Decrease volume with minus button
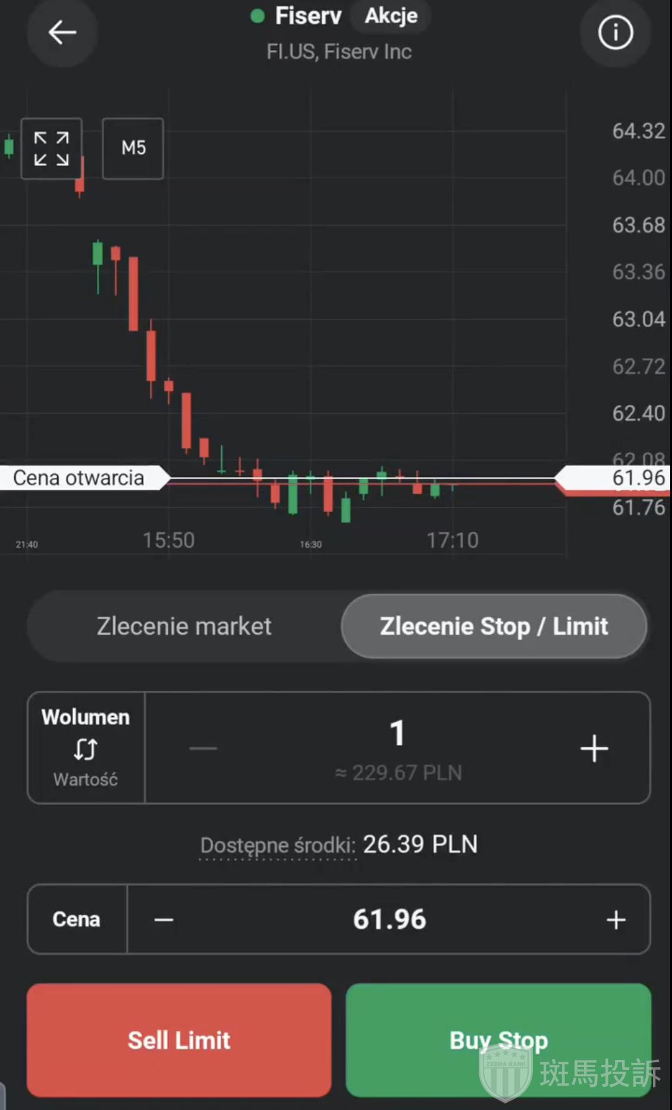Viewport: 672px width, 1110px height. coord(203,749)
